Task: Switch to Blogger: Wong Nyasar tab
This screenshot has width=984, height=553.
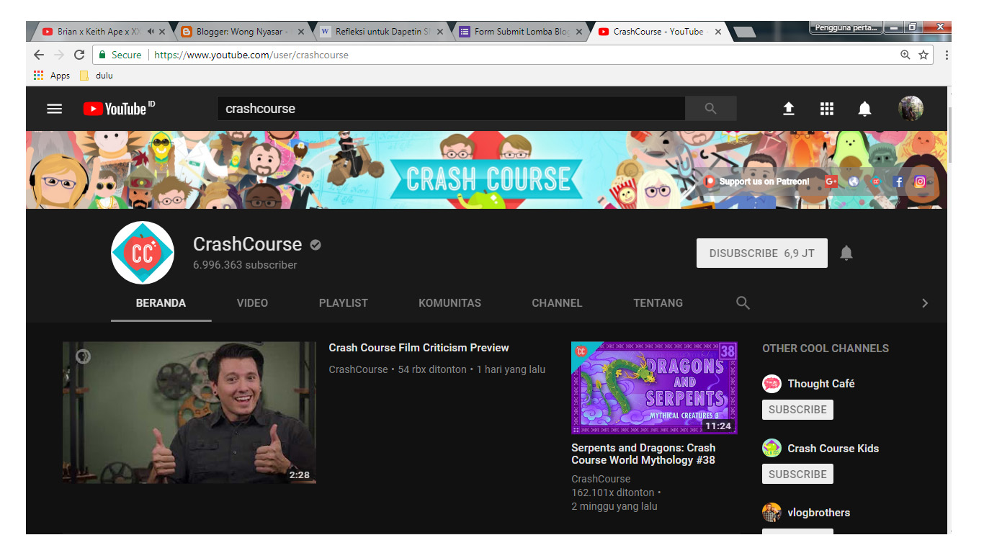Action: [241, 32]
